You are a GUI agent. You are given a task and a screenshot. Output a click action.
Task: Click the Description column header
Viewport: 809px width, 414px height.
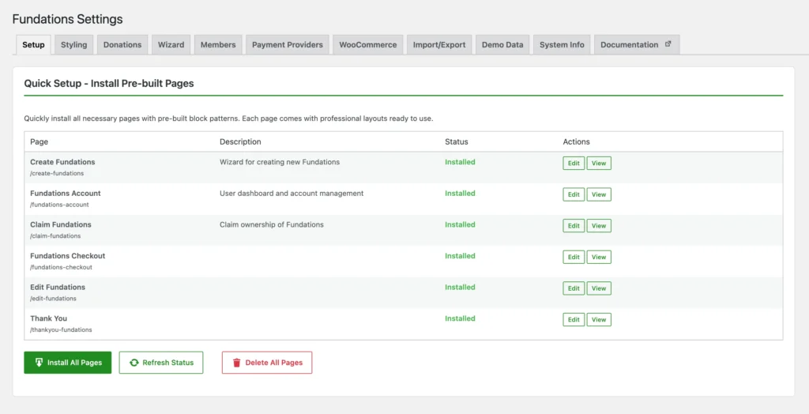(240, 141)
